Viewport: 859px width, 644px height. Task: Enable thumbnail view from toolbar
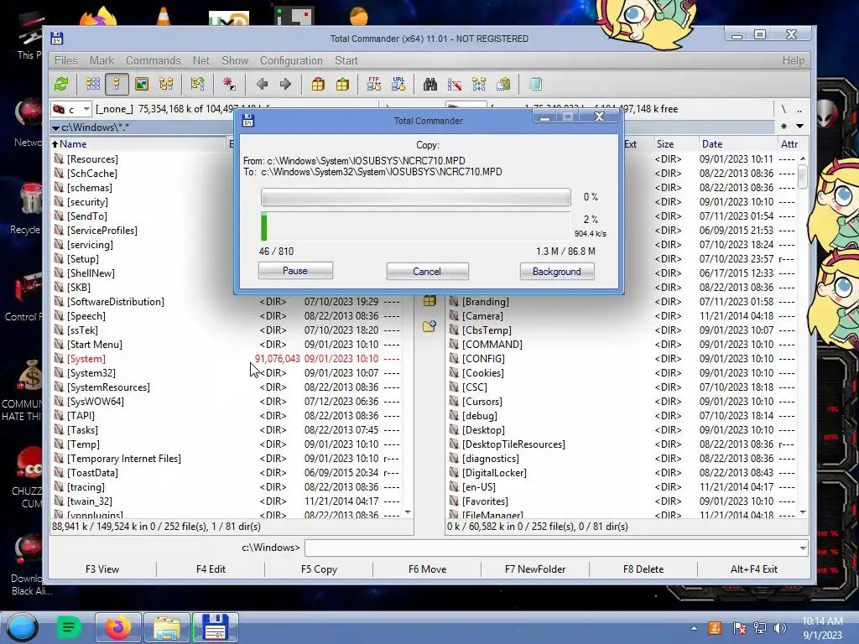pos(142,84)
